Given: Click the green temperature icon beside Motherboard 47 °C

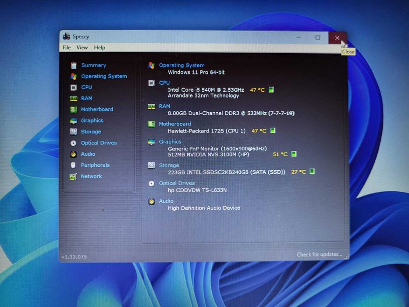Looking at the screenshot, I should tap(273, 131).
